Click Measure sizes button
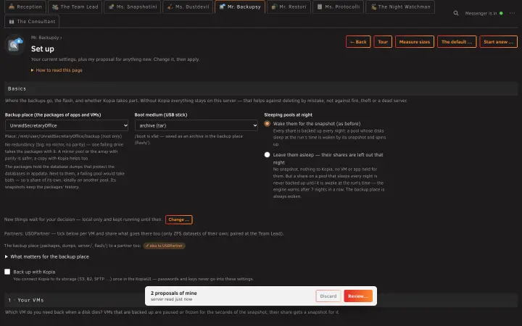The height and width of the screenshot is (326, 522). 415,42
